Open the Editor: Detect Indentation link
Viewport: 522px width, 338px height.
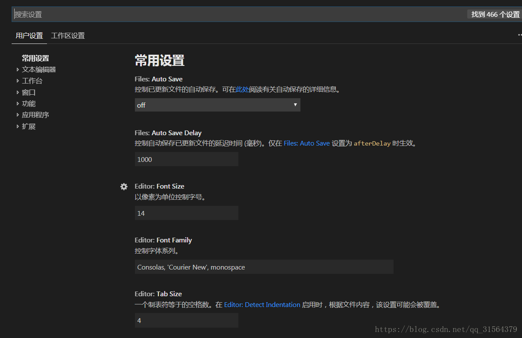(262, 304)
